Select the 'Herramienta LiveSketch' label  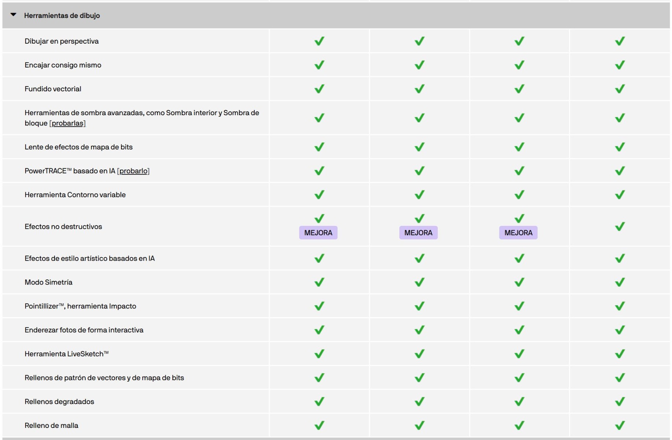click(67, 354)
